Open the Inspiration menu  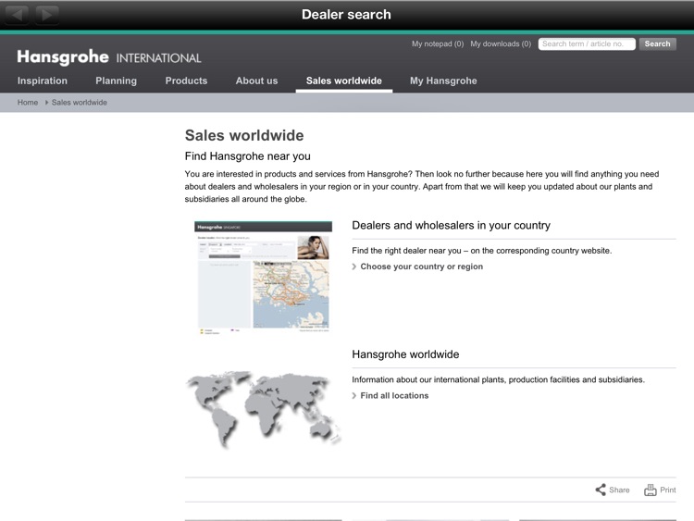click(x=43, y=81)
